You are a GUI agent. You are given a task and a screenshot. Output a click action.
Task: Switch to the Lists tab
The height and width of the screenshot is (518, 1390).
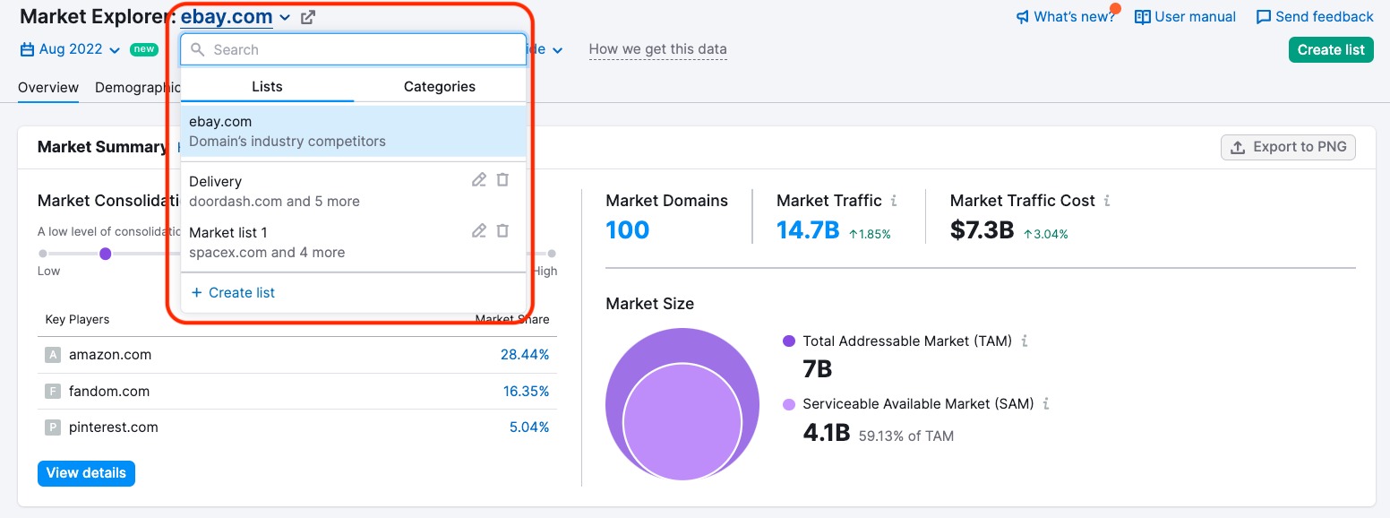(x=267, y=87)
